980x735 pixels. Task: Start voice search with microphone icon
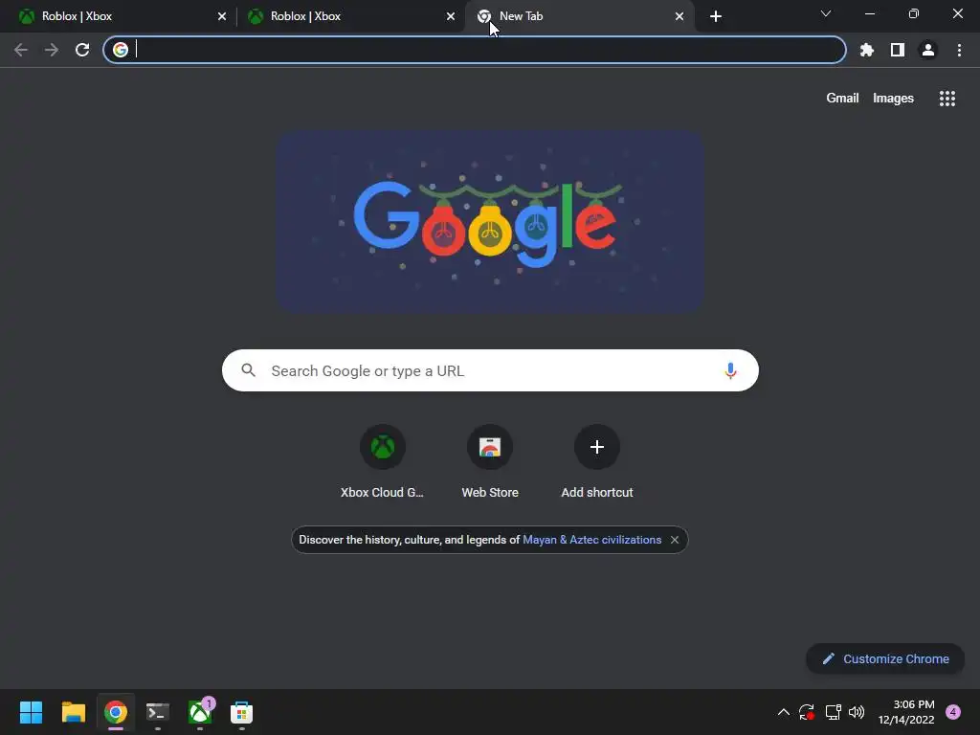(x=730, y=370)
